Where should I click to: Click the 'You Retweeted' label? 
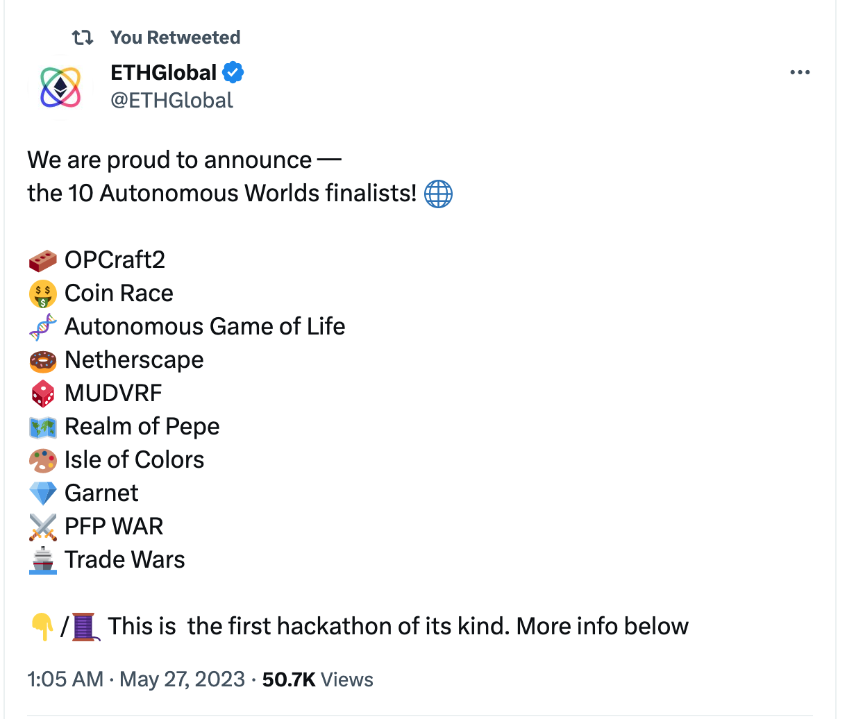click(175, 37)
